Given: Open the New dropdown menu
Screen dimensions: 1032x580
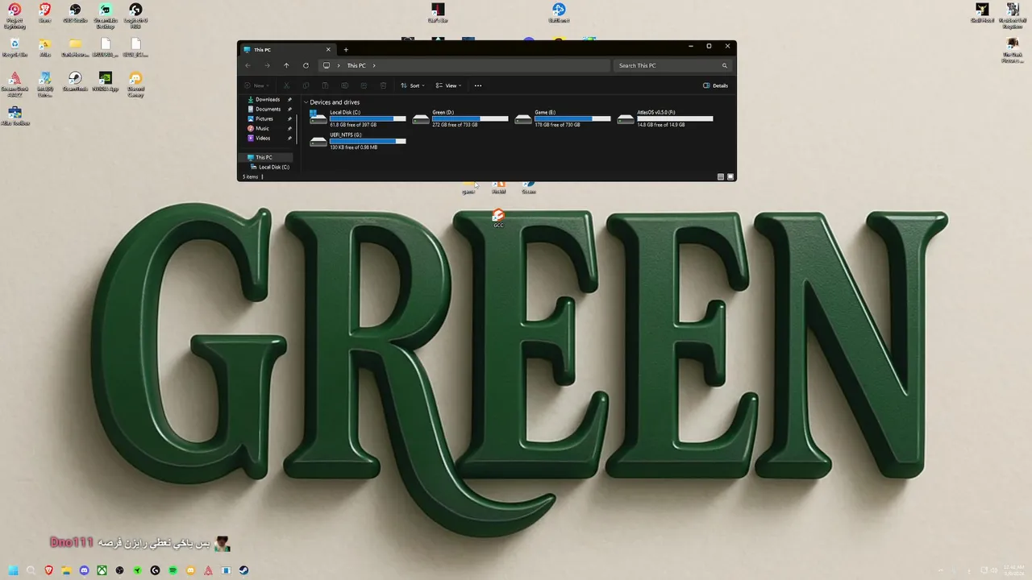Looking at the screenshot, I should 257,85.
